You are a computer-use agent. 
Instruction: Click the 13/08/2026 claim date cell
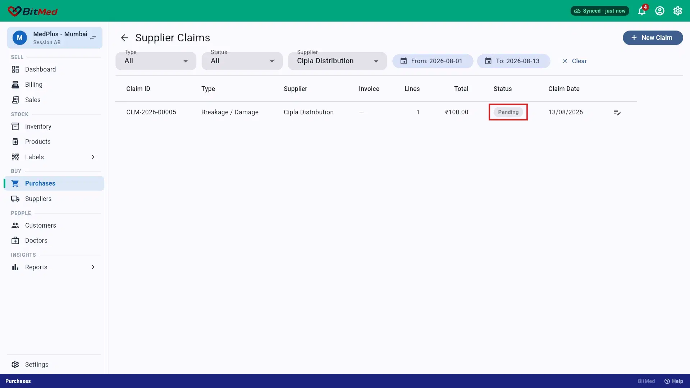(x=566, y=112)
